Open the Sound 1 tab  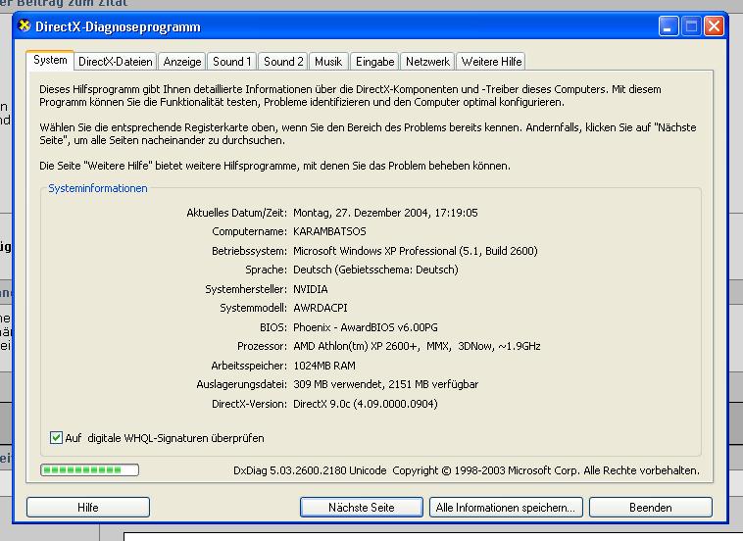click(231, 62)
